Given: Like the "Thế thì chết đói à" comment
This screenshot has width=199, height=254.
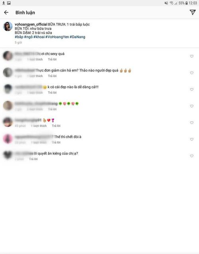Looking at the screenshot, I should click(x=192, y=139).
